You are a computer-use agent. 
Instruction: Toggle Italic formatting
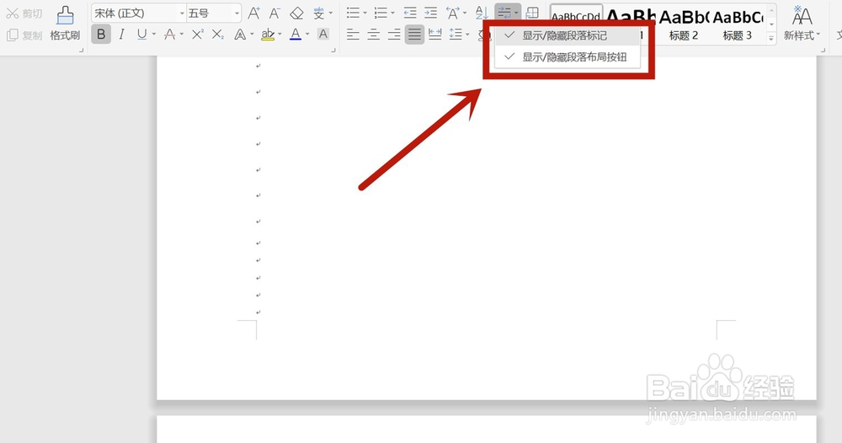[x=122, y=35]
